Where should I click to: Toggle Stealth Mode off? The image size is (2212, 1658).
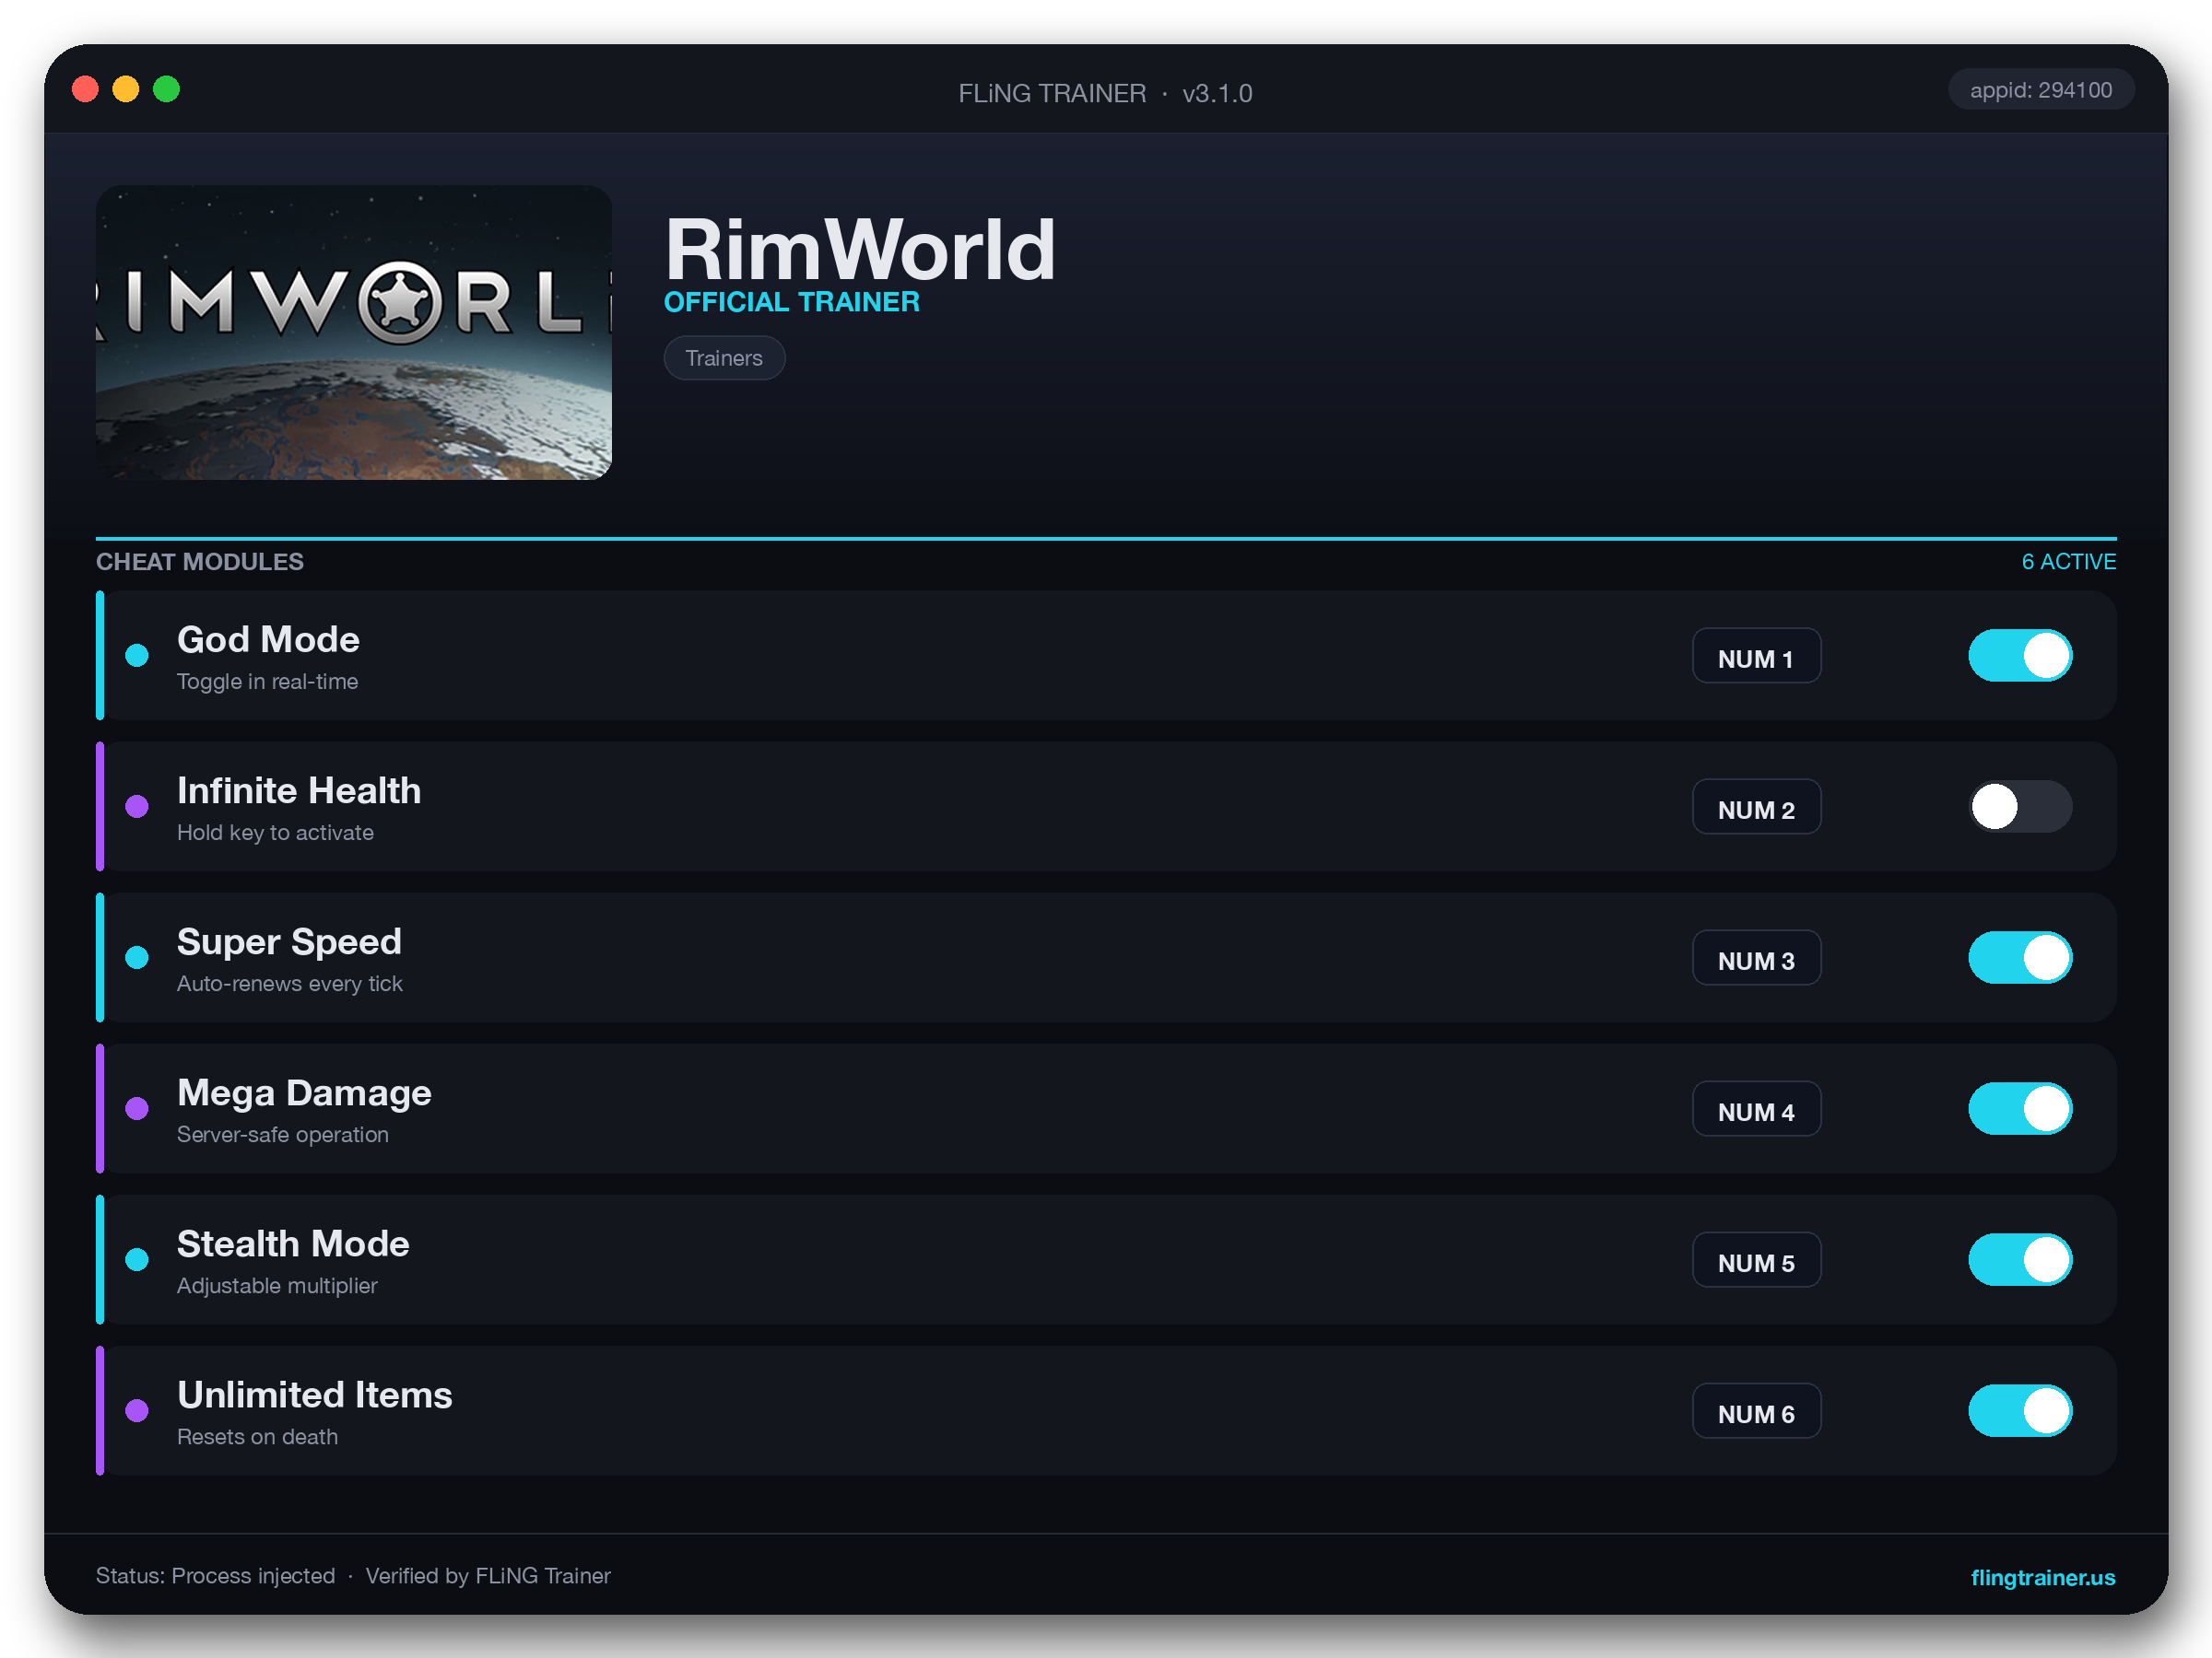[2020, 1259]
